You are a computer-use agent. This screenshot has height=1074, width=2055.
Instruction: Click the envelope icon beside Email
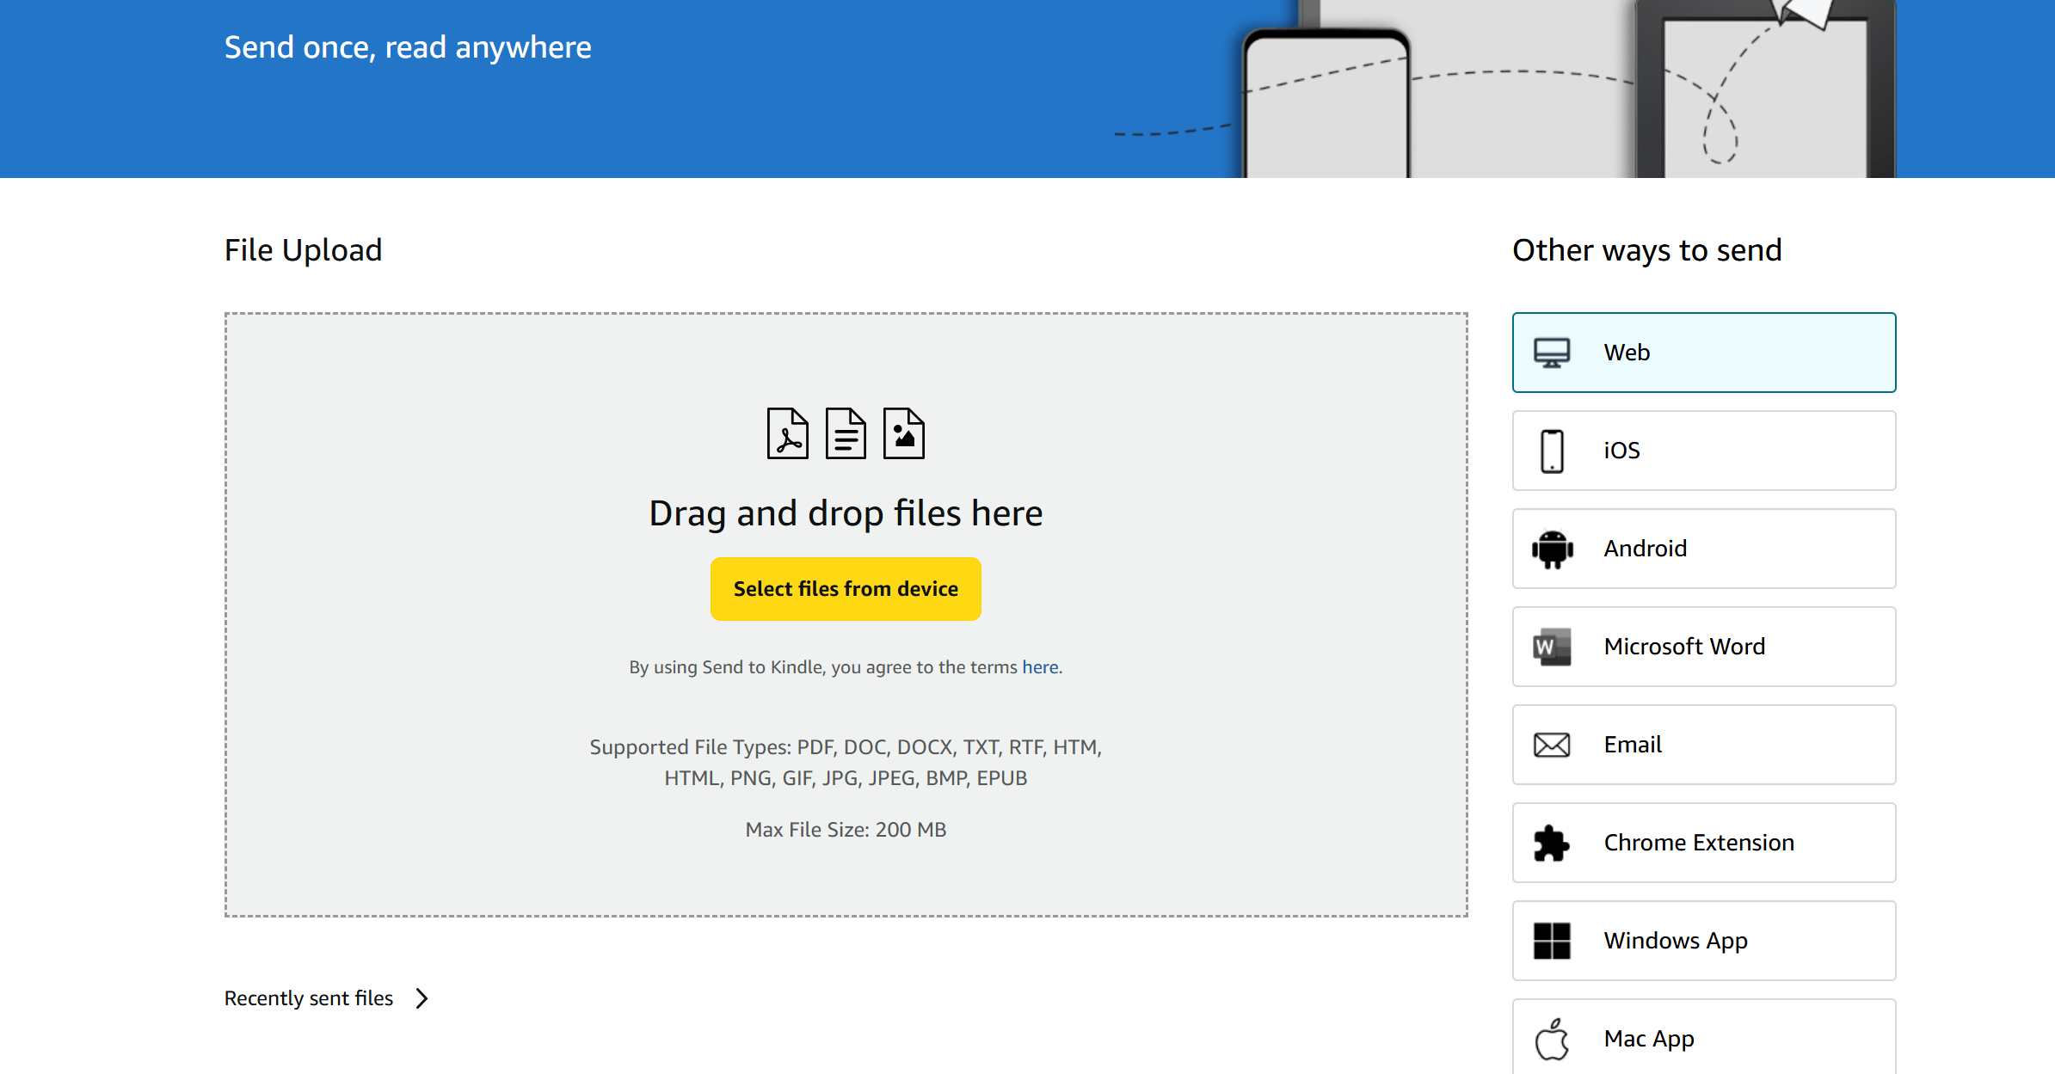1552,745
